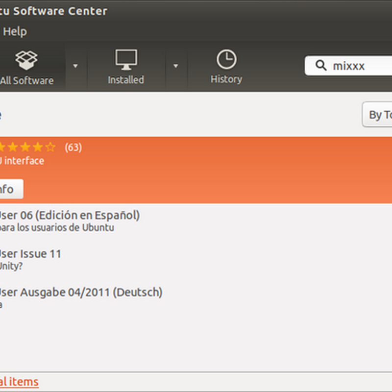Expand the Installed dropdown arrow
Viewport: 392px width, 392px height.
176,66
